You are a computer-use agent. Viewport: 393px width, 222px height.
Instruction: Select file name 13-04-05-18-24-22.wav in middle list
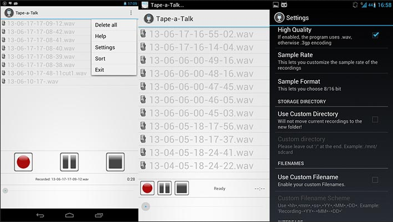click(x=201, y=166)
